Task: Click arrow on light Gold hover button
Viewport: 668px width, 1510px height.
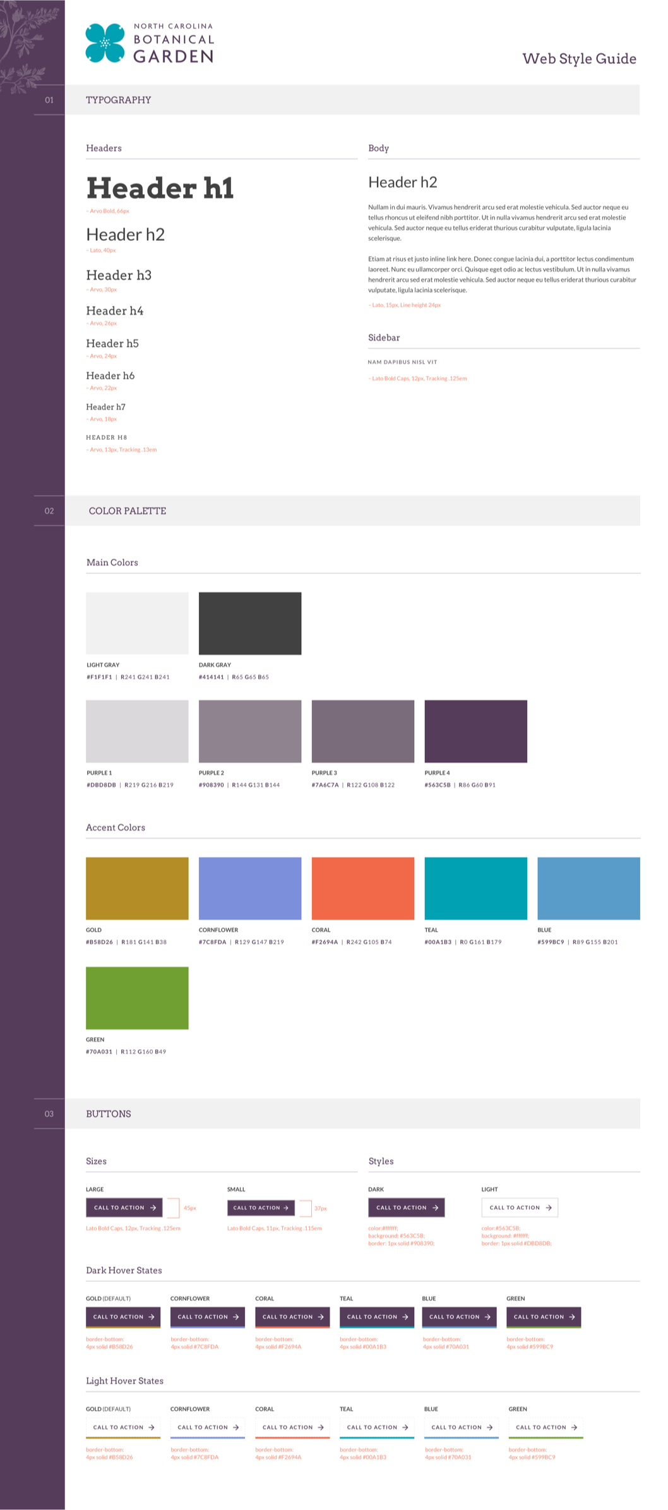Action: [x=152, y=1427]
